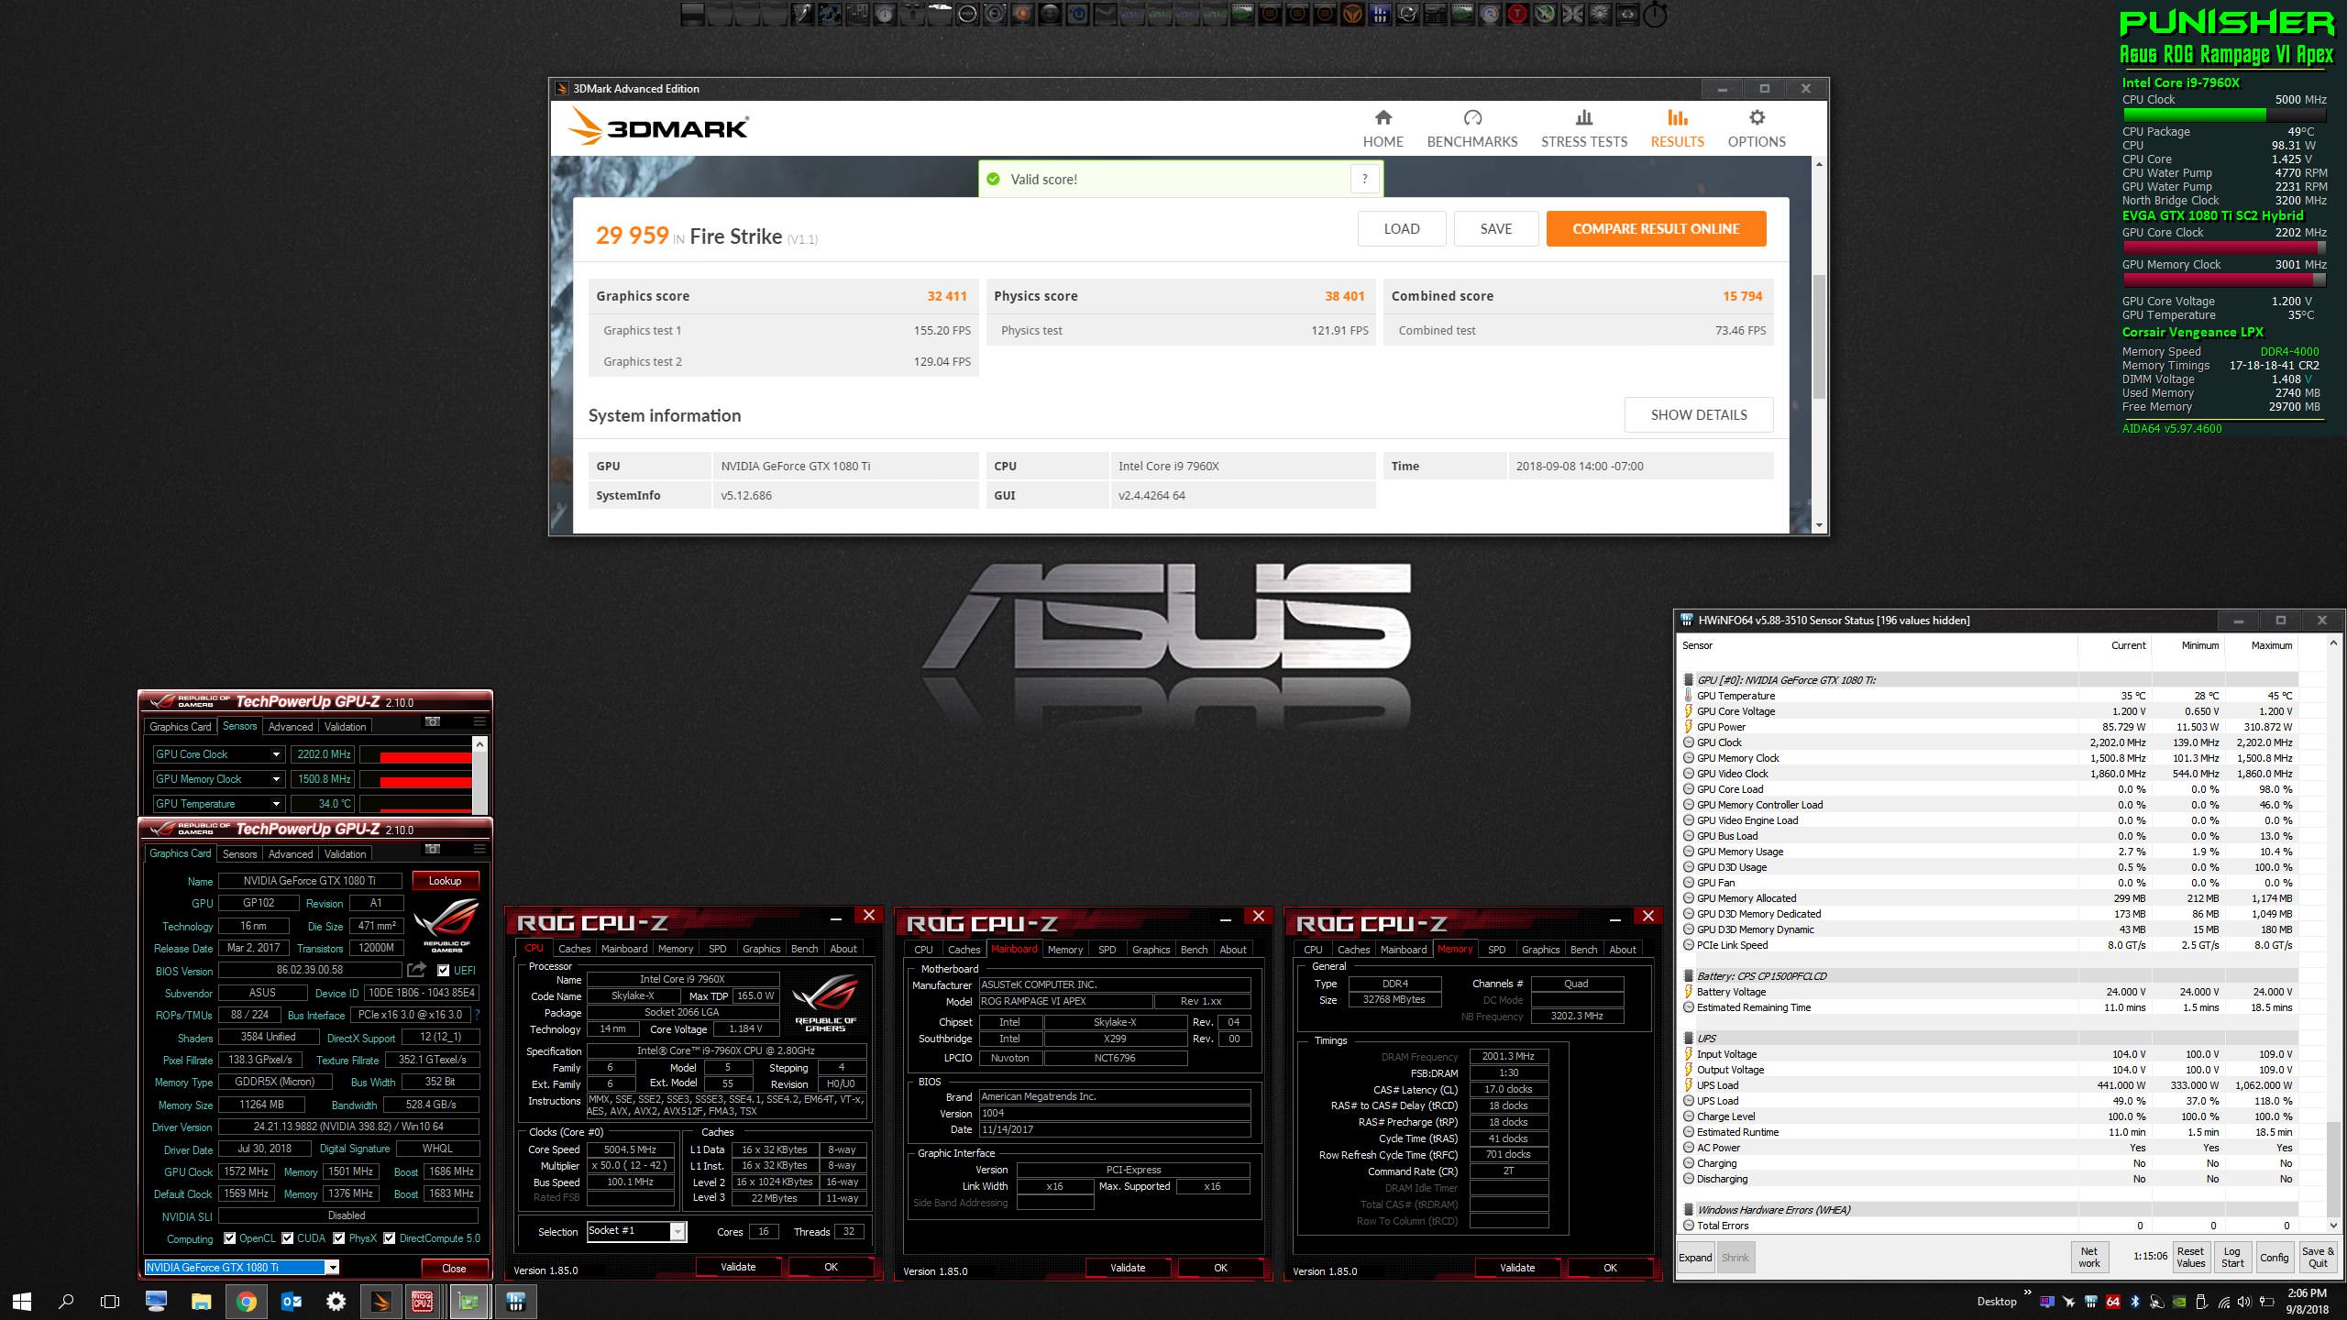
Task: Open GPU Core Clock sensor dropdown
Action: tap(275, 754)
